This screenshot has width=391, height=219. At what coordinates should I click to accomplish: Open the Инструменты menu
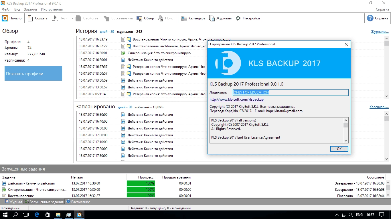pos(52,9)
